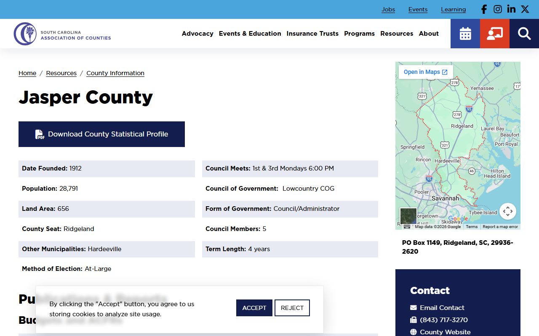Viewport: 539px width, 336px height.
Task: Click the County Seat: Ridgeland row
Action: coord(107,229)
